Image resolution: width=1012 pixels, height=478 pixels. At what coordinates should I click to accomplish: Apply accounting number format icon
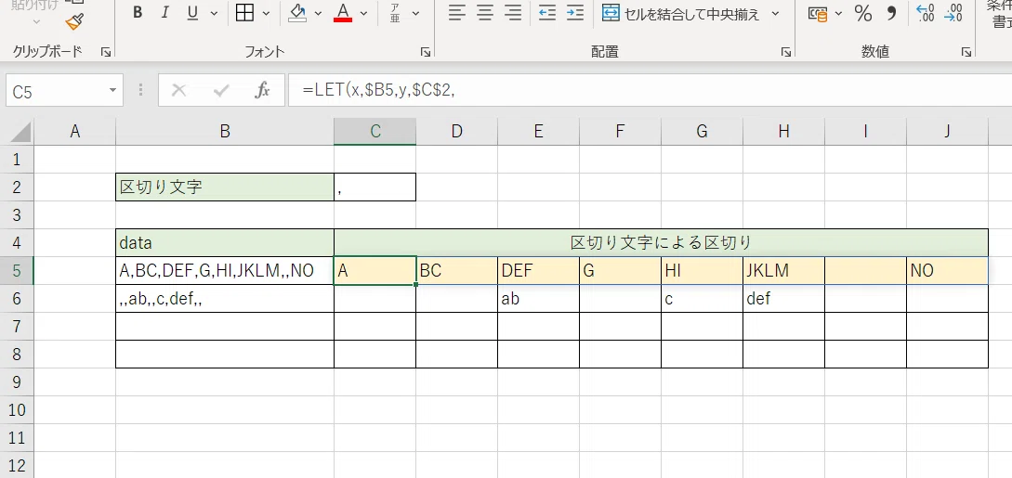click(x=818, y=13)
